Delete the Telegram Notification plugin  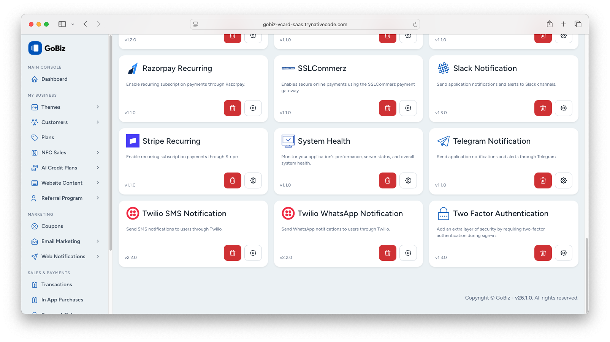pos(543,180)
